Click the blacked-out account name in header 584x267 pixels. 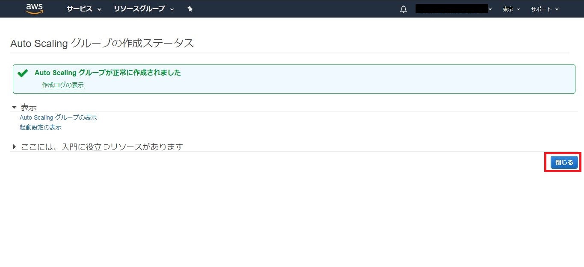[x=451, y=9]
